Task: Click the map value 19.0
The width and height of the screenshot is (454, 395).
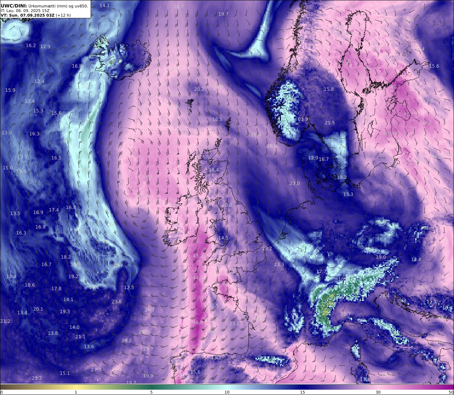Action: (381, 257)
